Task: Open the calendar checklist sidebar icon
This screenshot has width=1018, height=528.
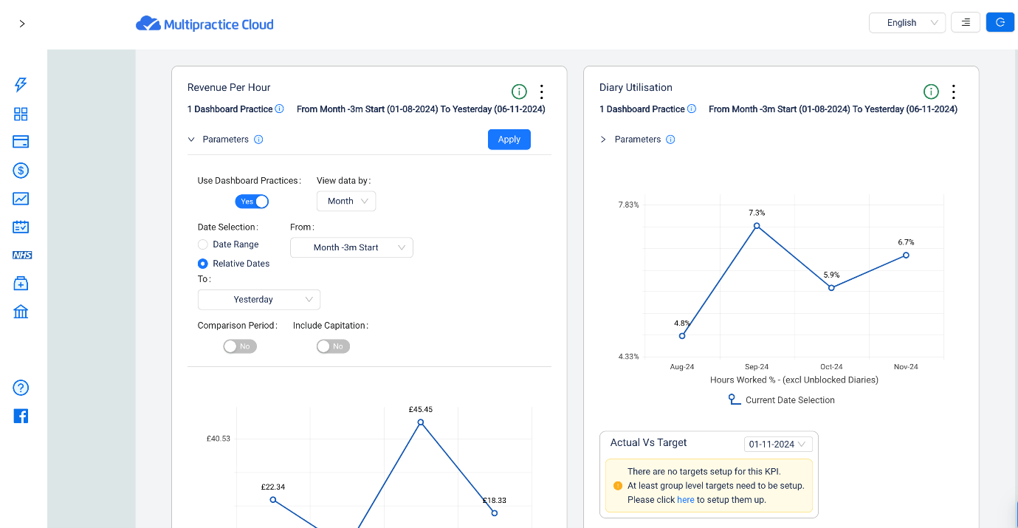Action: pos(21,227)
